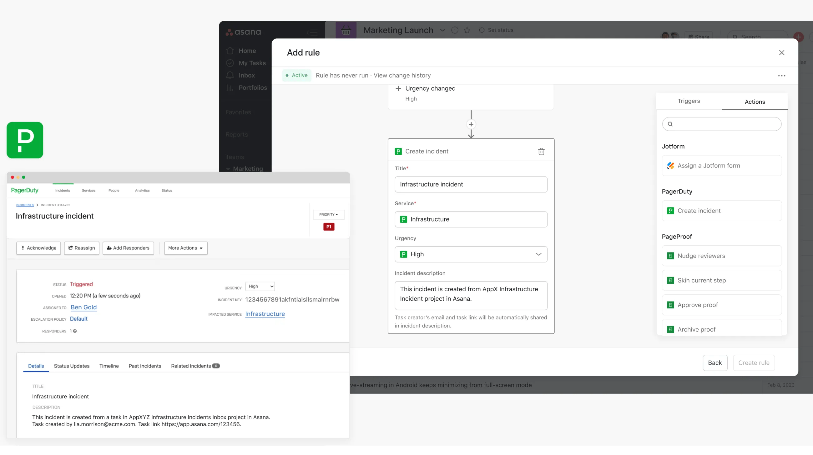Open the Asana Inbox
This screenshot has height=455, width=813.
[246, 75]
